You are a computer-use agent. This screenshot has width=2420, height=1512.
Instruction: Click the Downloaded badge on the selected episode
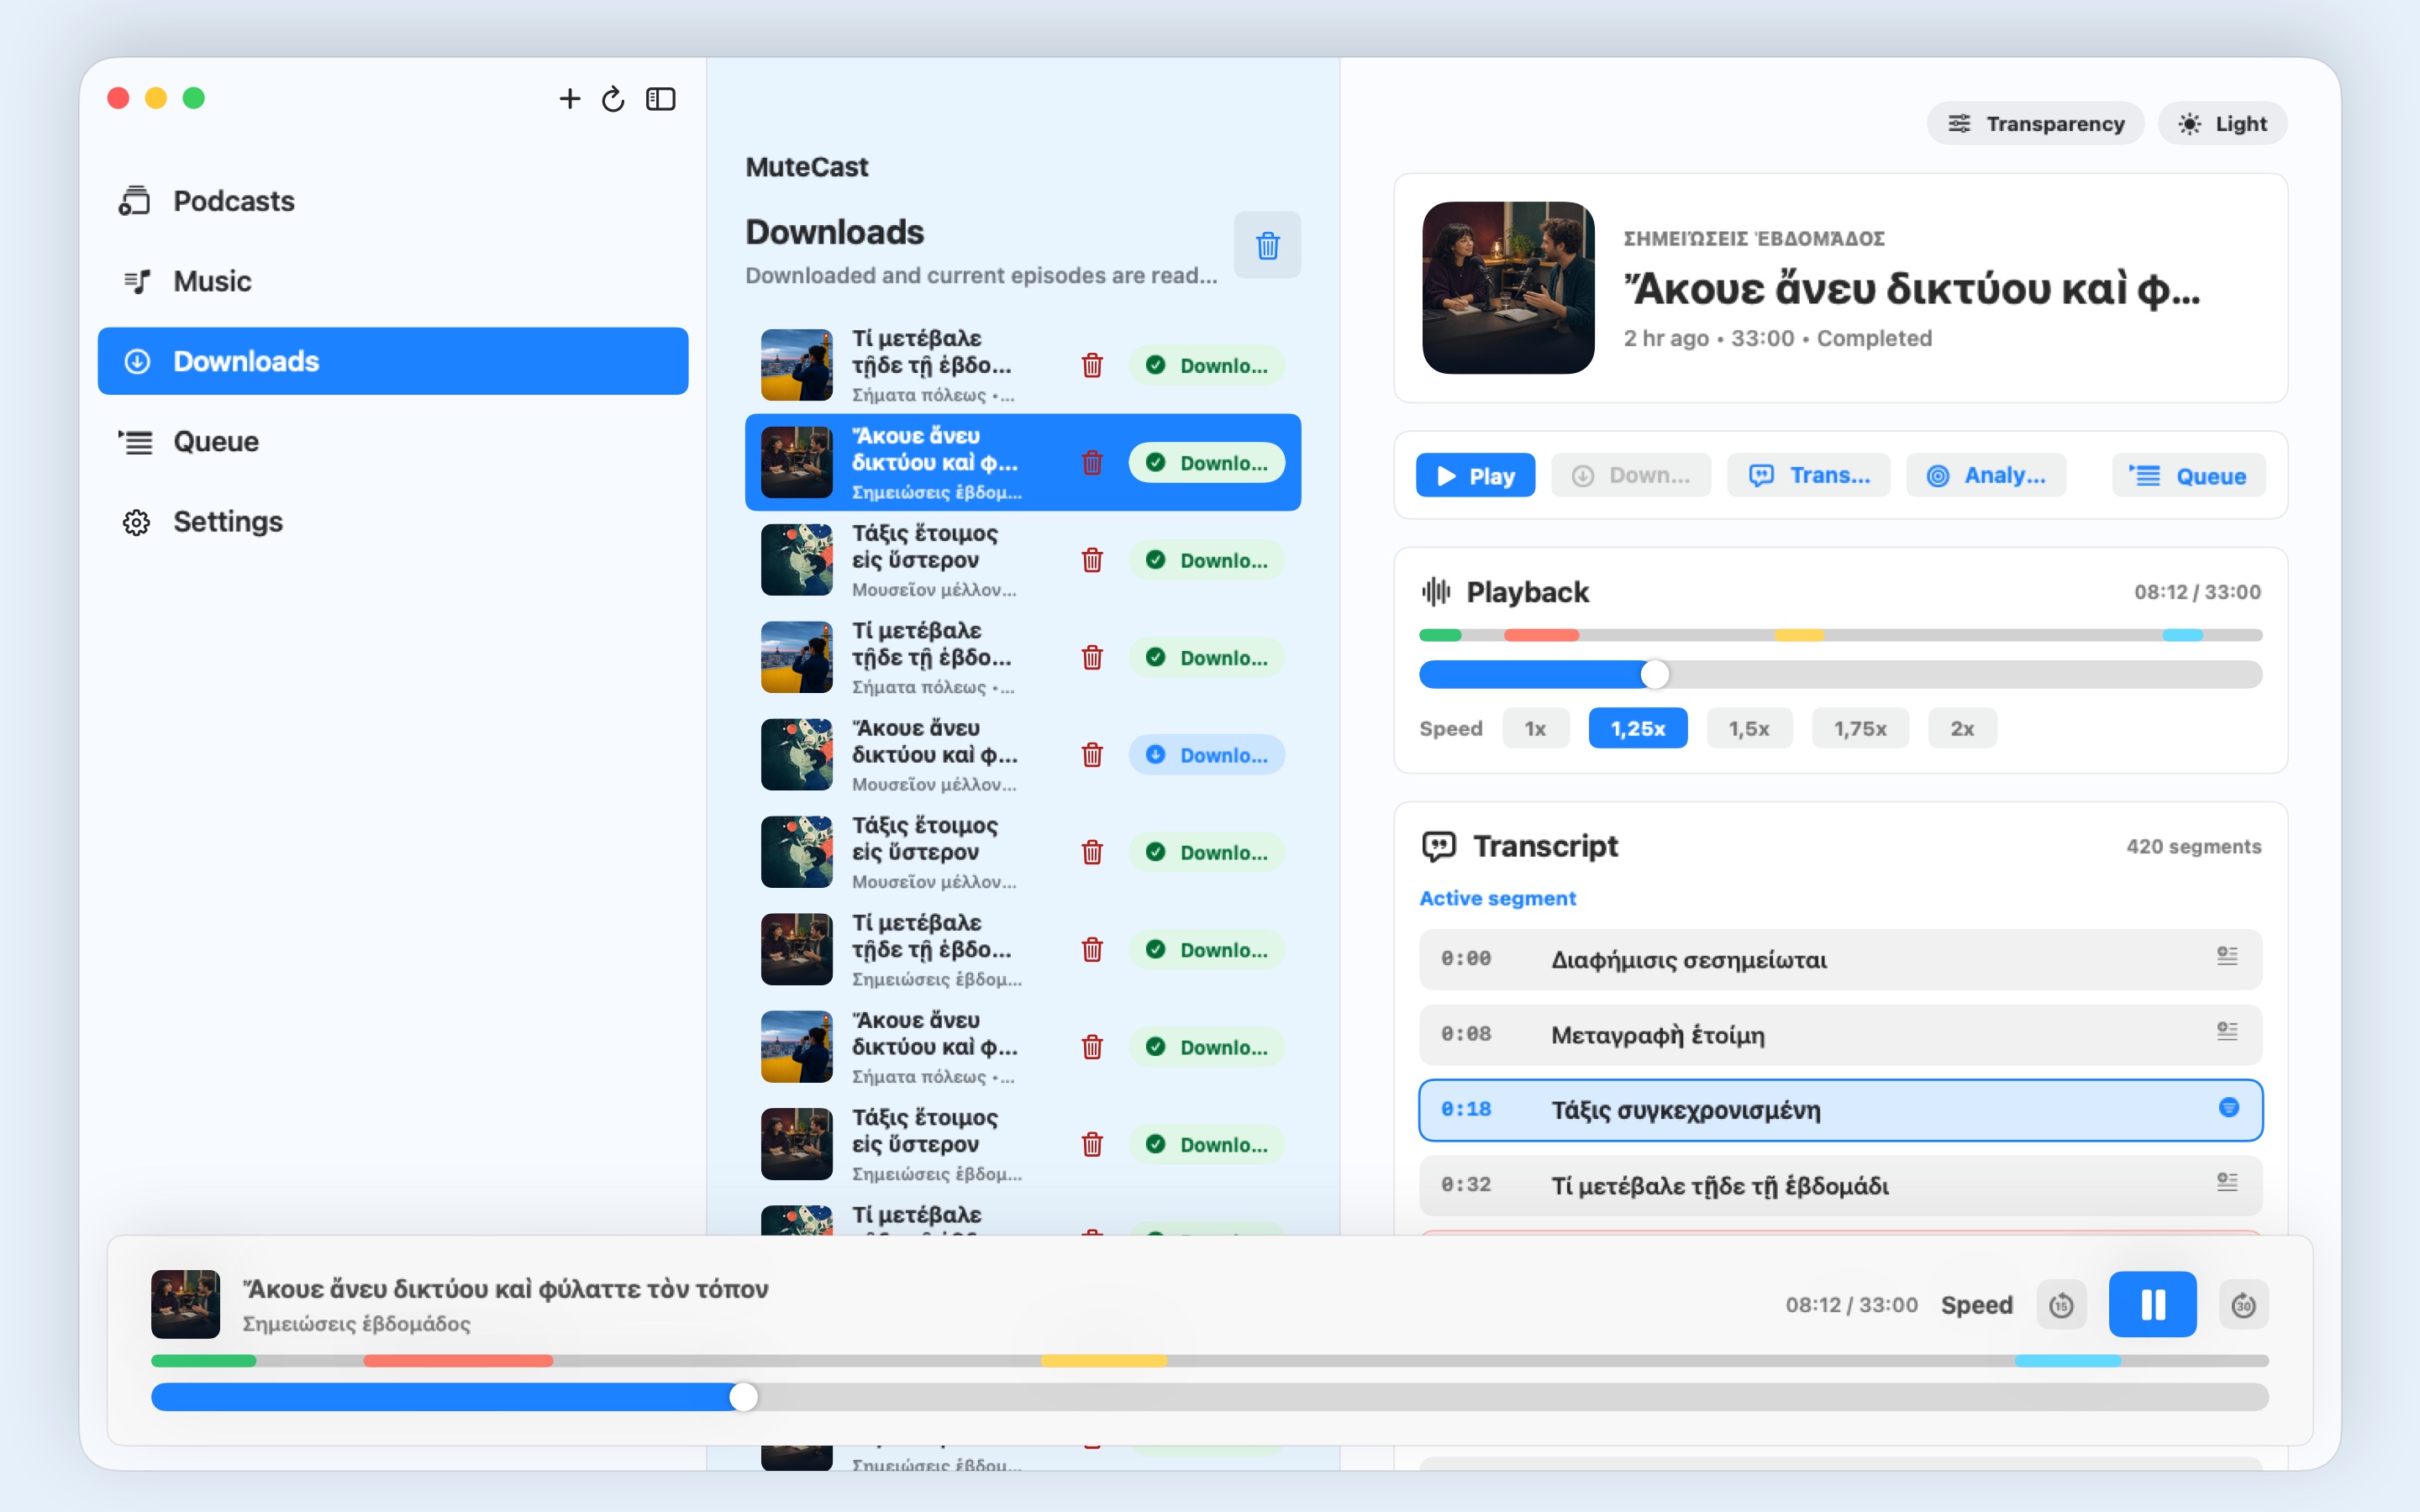[1207, 462]
